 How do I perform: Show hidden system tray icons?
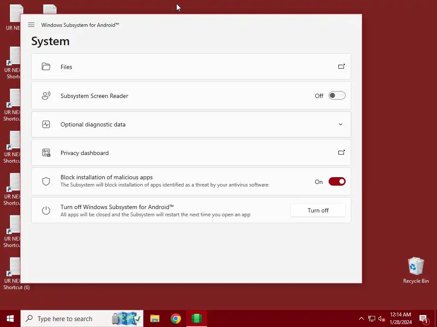point(361,318)
